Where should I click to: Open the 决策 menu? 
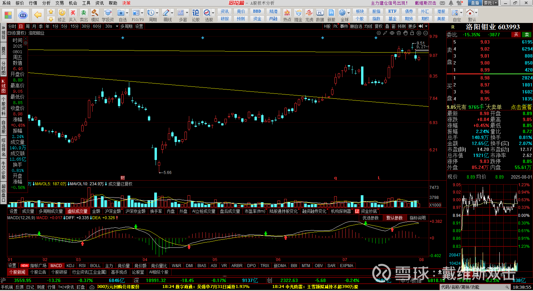[126, 3]
